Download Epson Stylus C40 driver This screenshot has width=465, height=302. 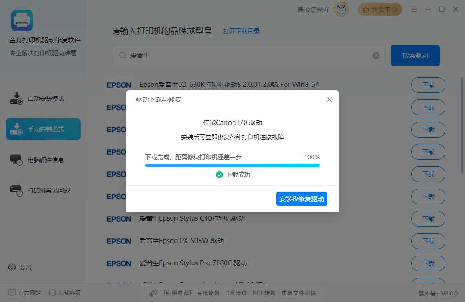[x=428, y=219]
